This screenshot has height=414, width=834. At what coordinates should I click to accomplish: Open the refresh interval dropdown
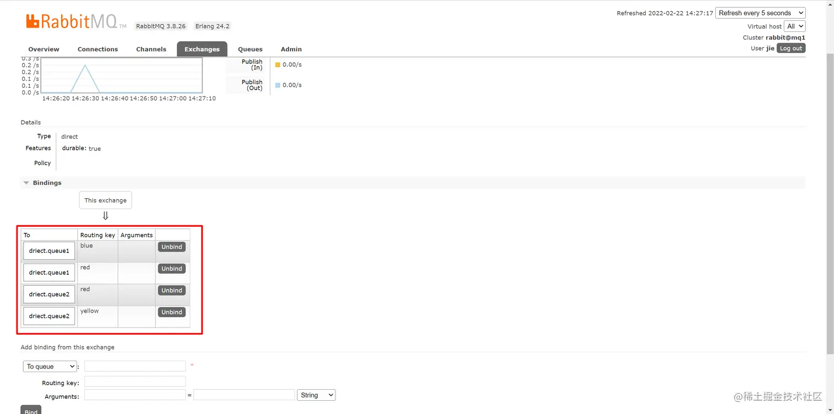760,13
